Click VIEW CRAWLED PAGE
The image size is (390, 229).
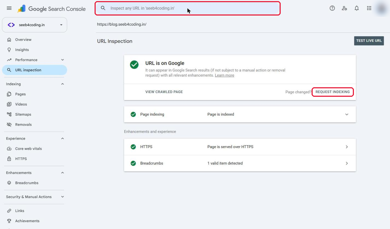[x=164, y=92]
